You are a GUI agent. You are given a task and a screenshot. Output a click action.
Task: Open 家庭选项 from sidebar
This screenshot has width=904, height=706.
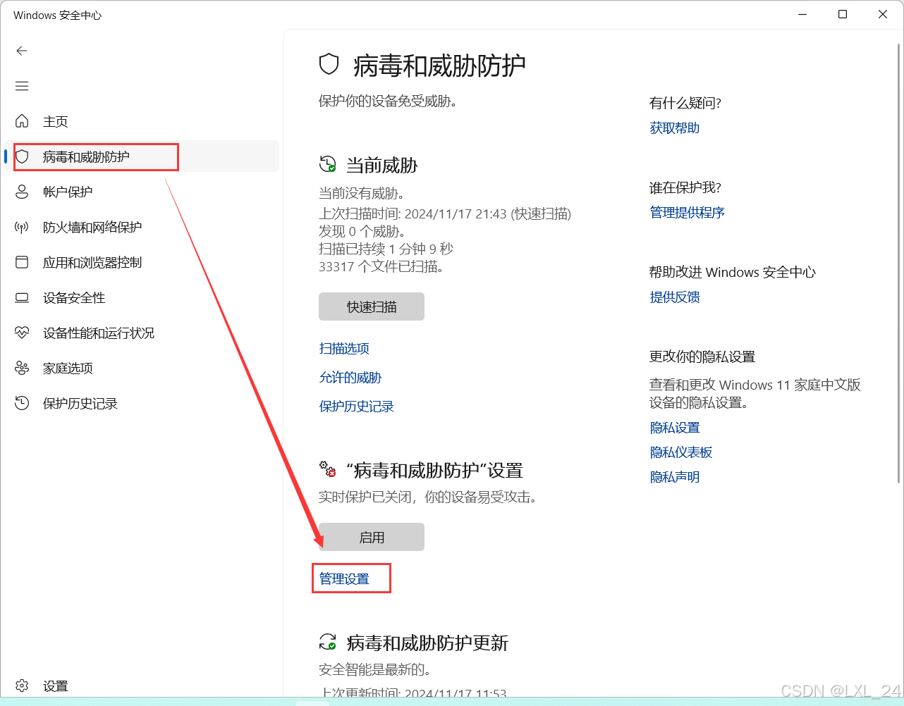142,368
